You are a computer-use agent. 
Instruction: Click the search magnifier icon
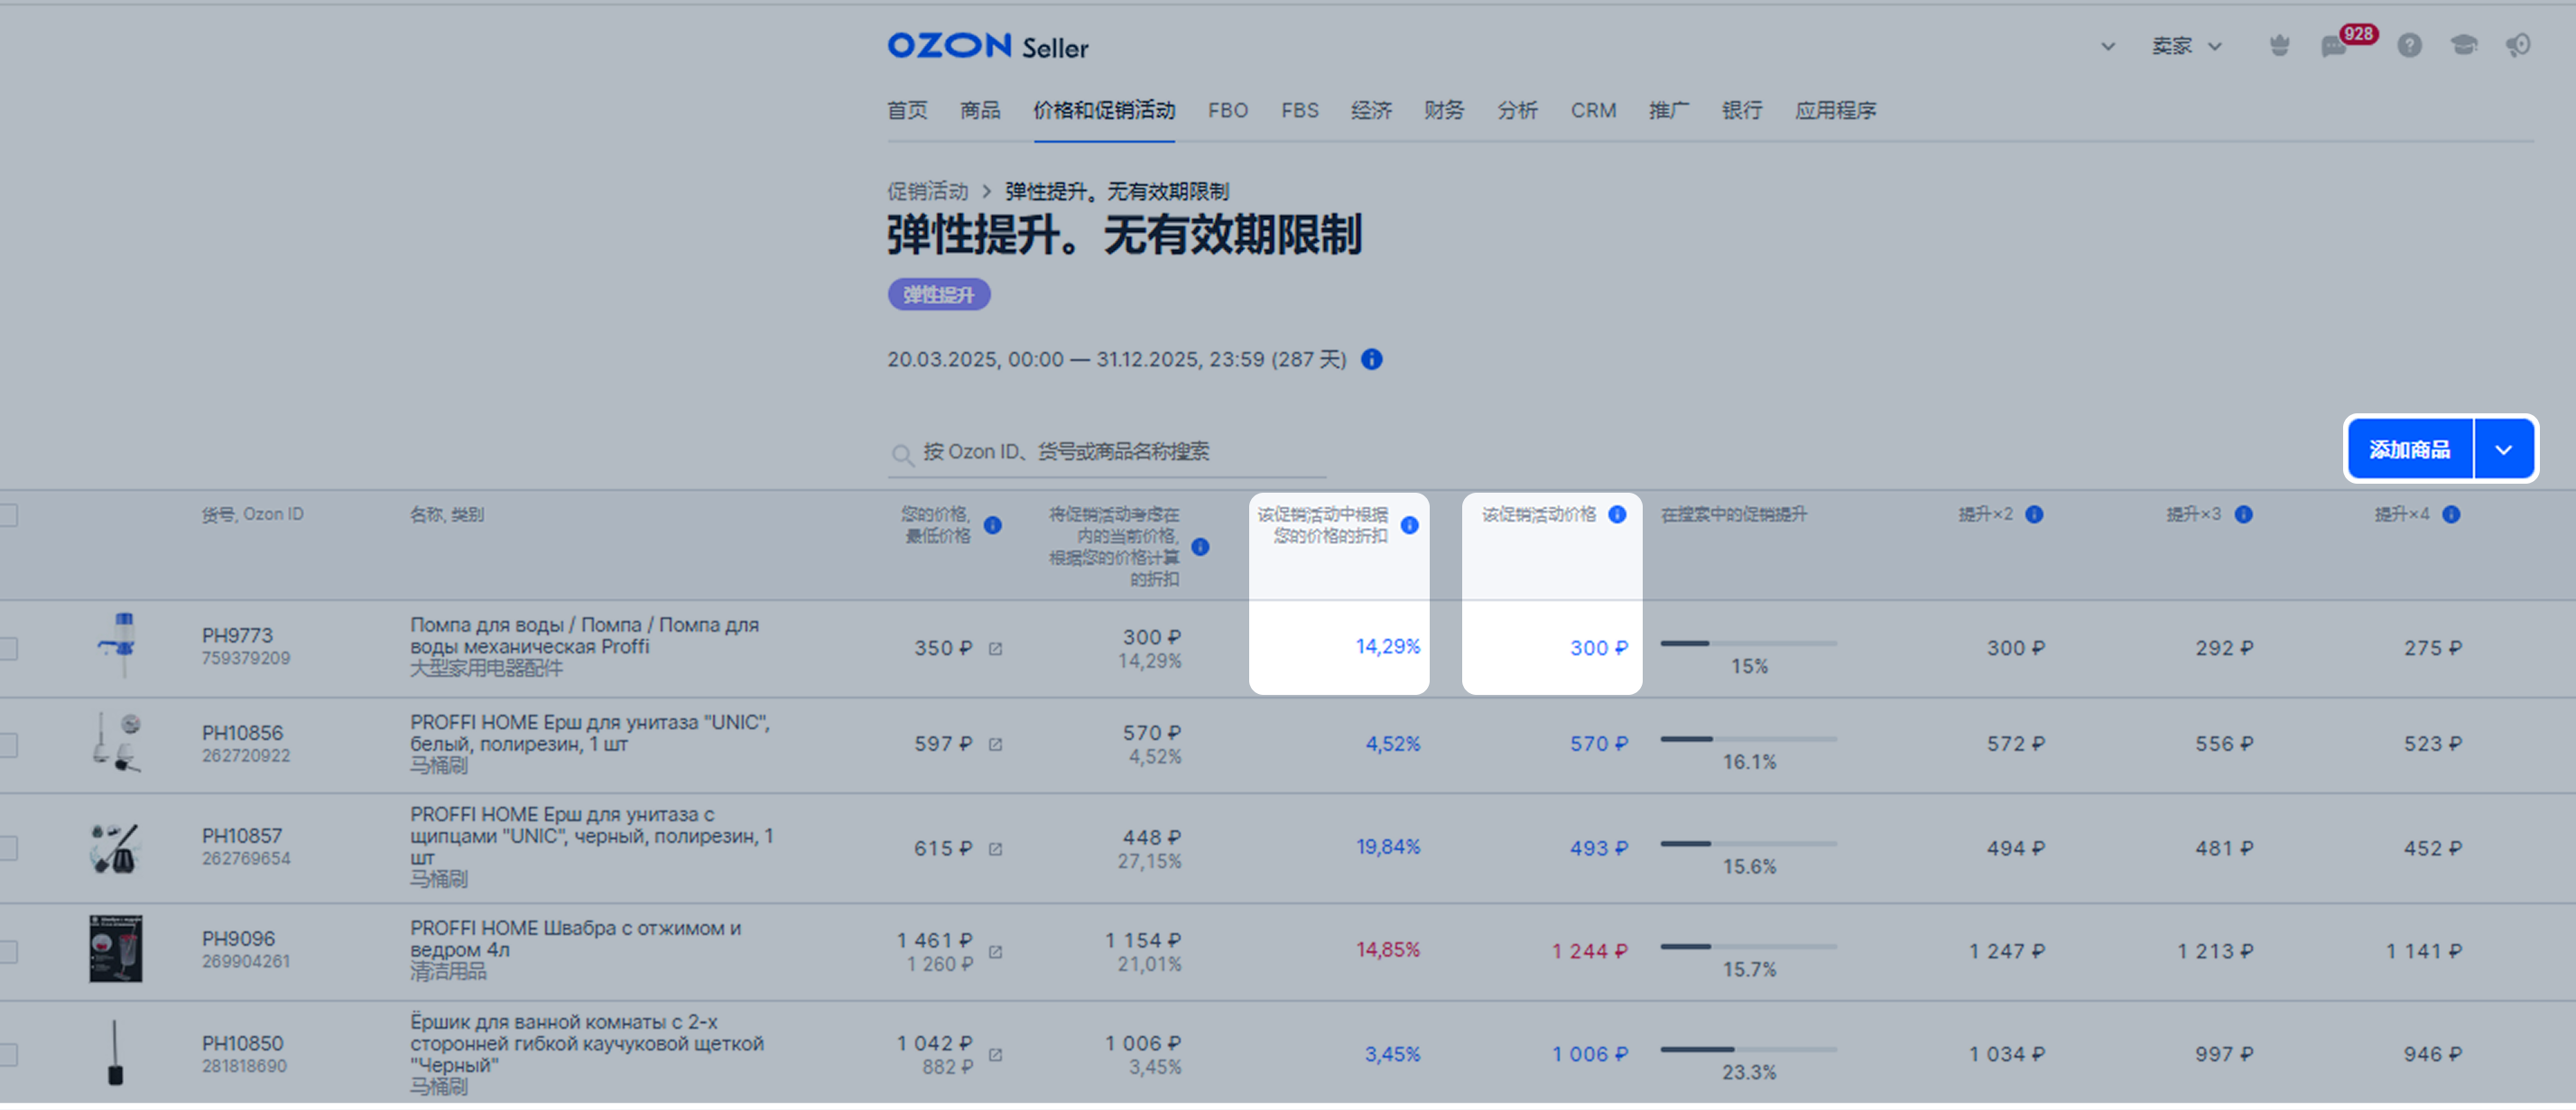coord(902,455)
